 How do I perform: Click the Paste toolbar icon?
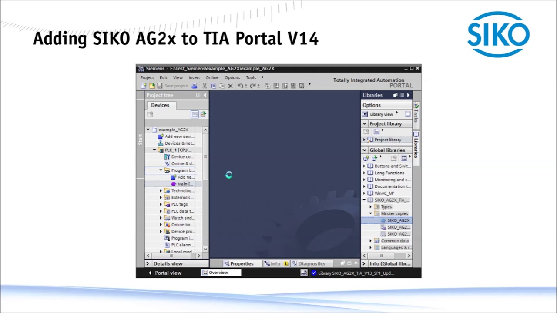point(221,86)
